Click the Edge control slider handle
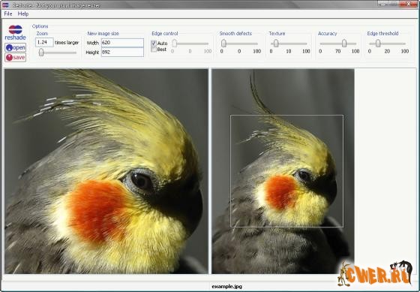Image resolution: width=420 pixels, height=292 pixels. point(174,44)
